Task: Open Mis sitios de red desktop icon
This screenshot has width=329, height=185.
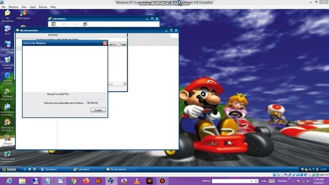Action: pos(8,47)
